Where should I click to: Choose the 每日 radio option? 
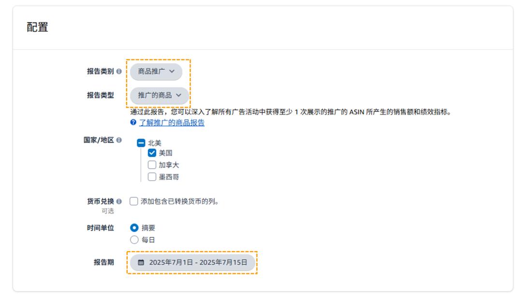tap(134, 240)
